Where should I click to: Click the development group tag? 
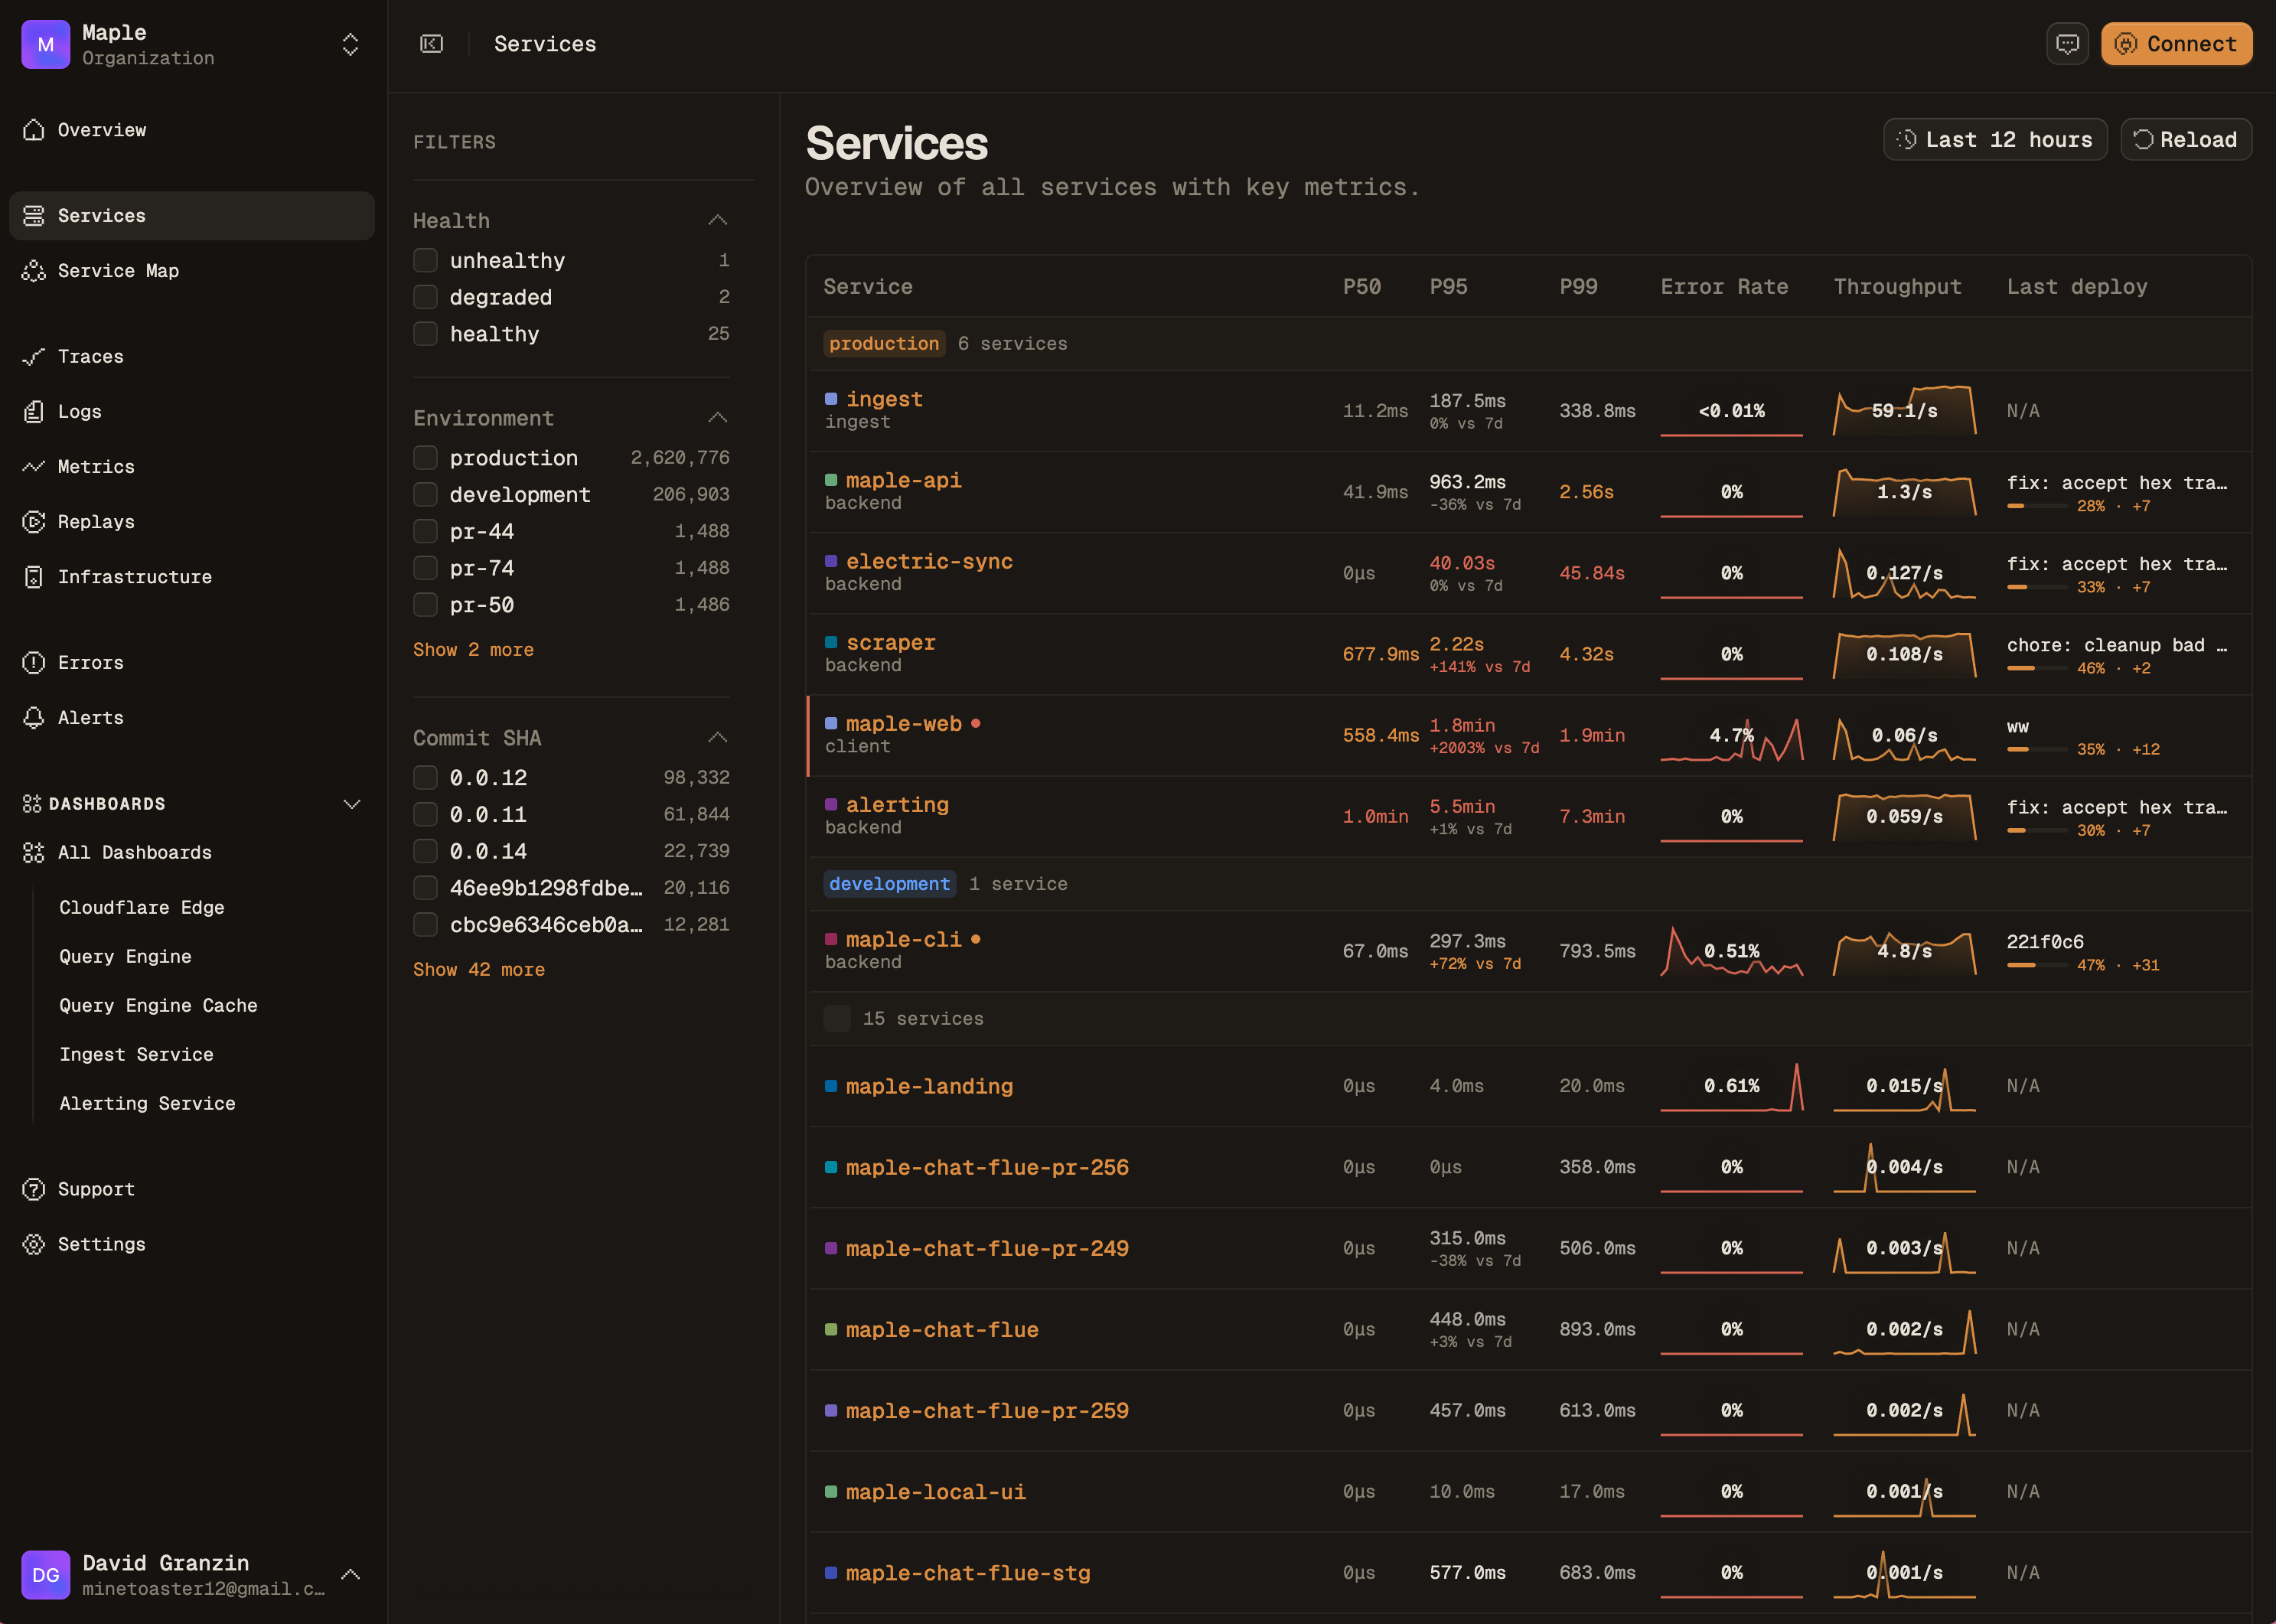coord(889,885)
